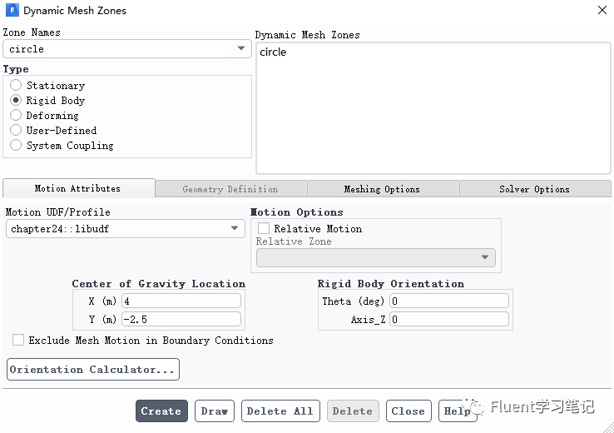
Task: Choose the Deforming zone type
Action: click(16, 115)
